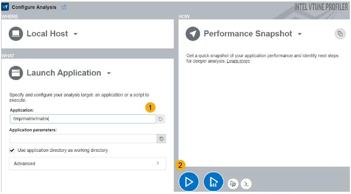Click the Local Host laptop icon
Viewport: 351px width, 194px height.
16,34
